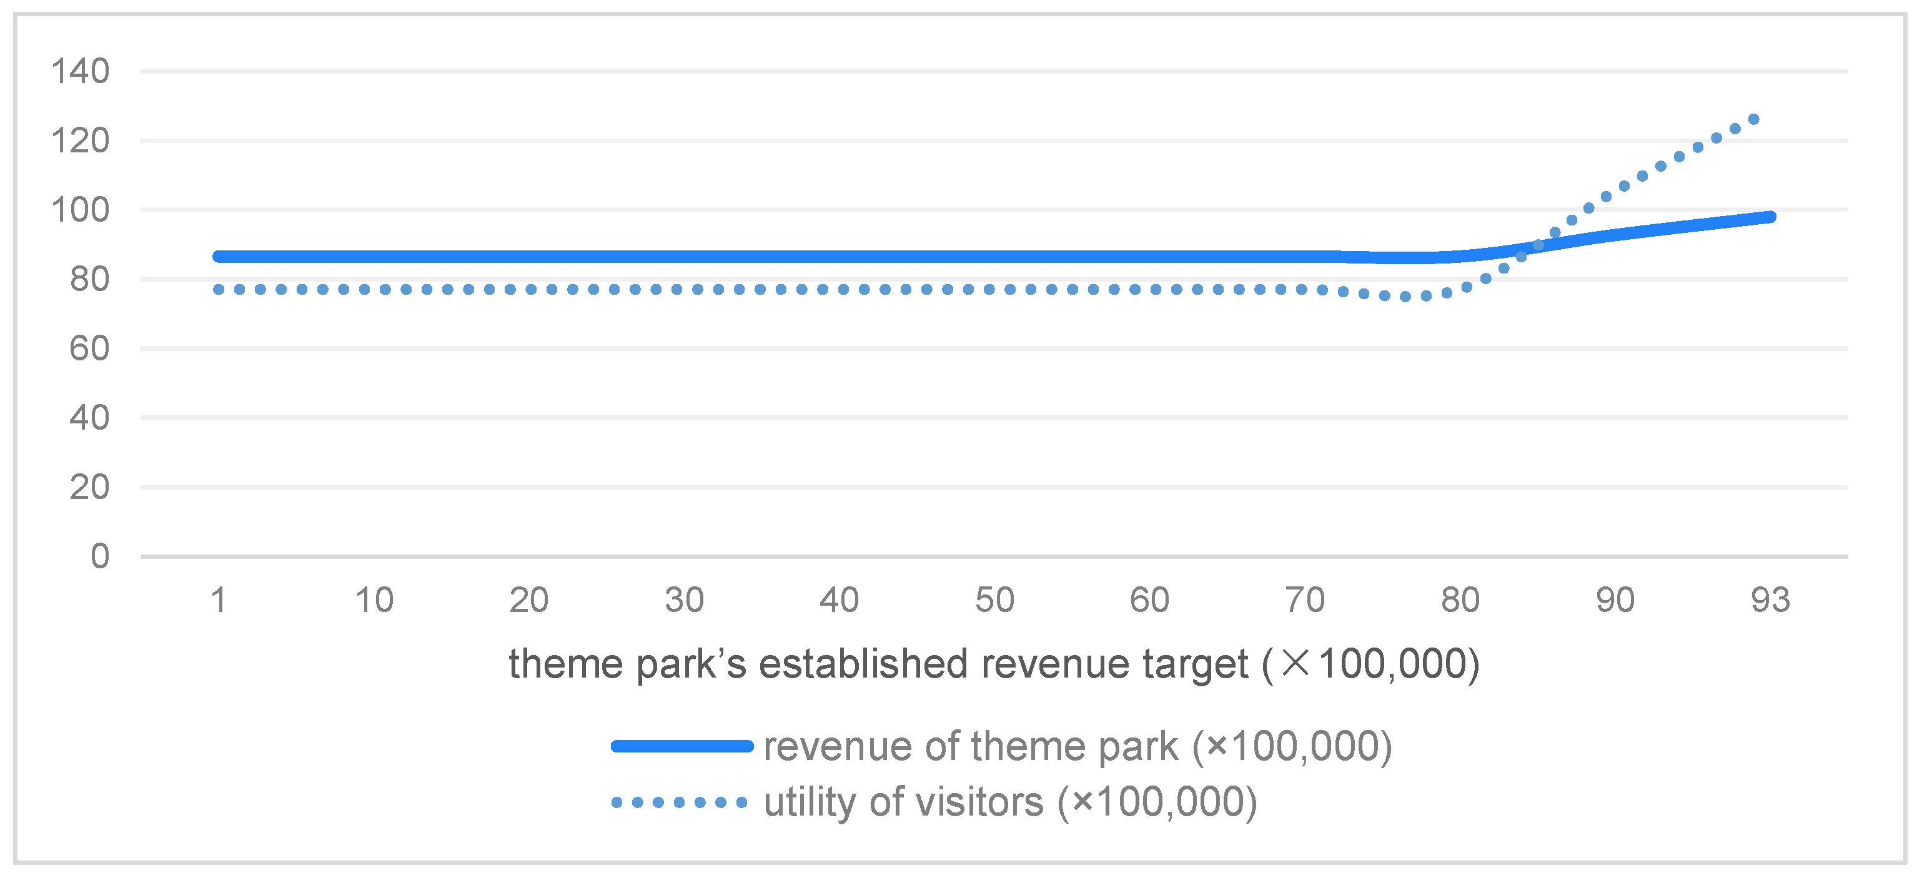Click the x-axis label 1
Viewport: 1922px width, 878px height.
[x=219, y=601]
